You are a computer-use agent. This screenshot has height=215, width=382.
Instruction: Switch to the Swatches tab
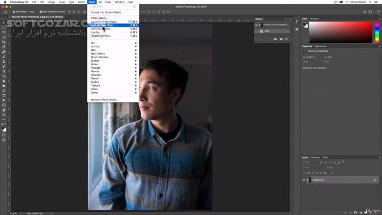click(x=314, y=19)
